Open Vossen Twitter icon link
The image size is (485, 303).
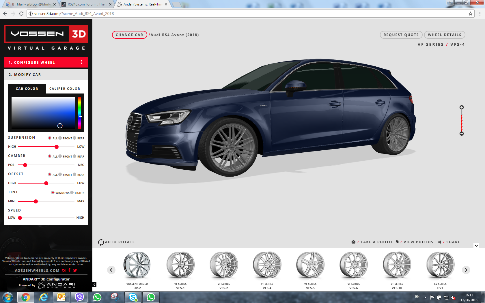point(75,270)
